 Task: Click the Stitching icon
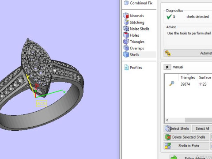[x=126, y=22]
